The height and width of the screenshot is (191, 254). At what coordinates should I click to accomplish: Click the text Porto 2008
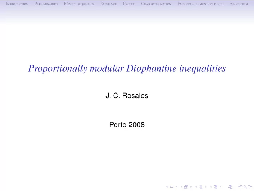point(127,125)
